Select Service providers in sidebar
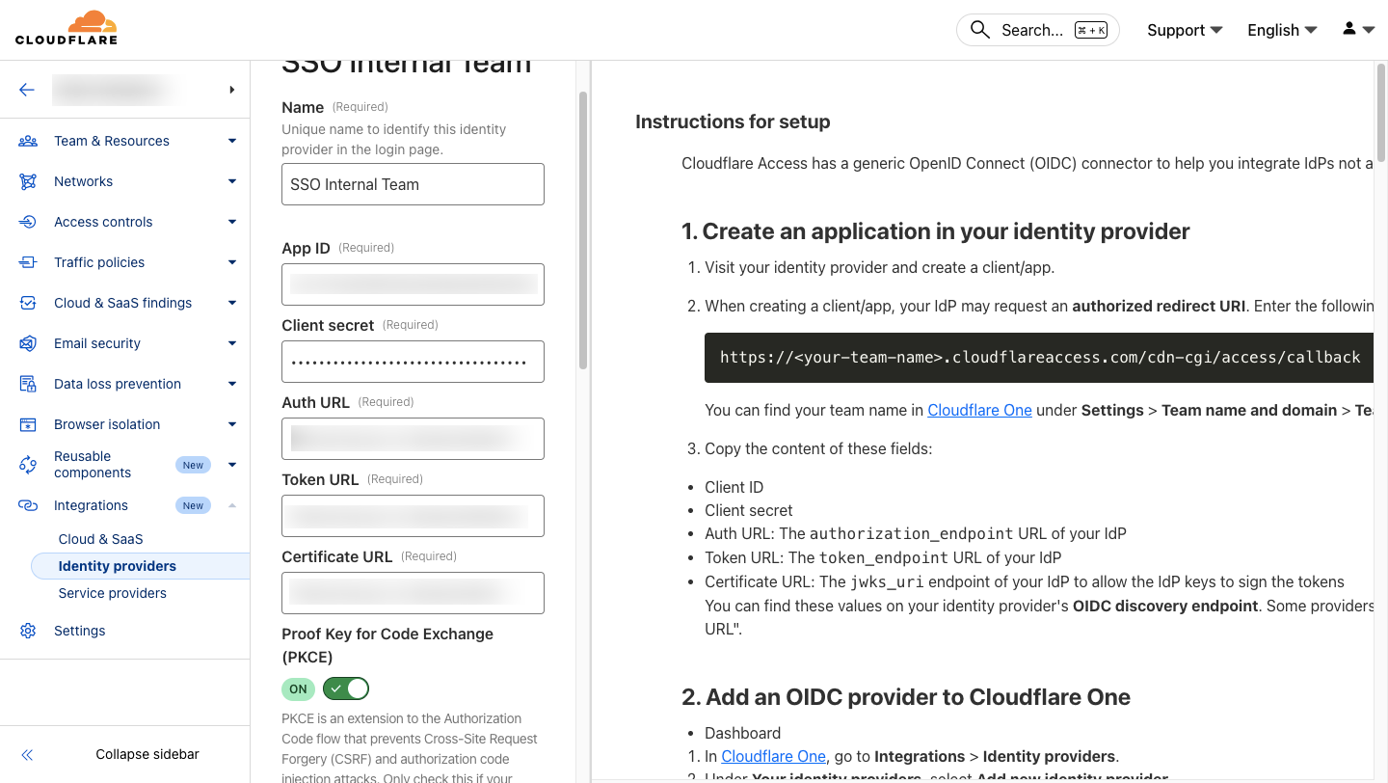The height and width of the screenshot is (783, 1388). pyautogui.click(x=112, y=593)
